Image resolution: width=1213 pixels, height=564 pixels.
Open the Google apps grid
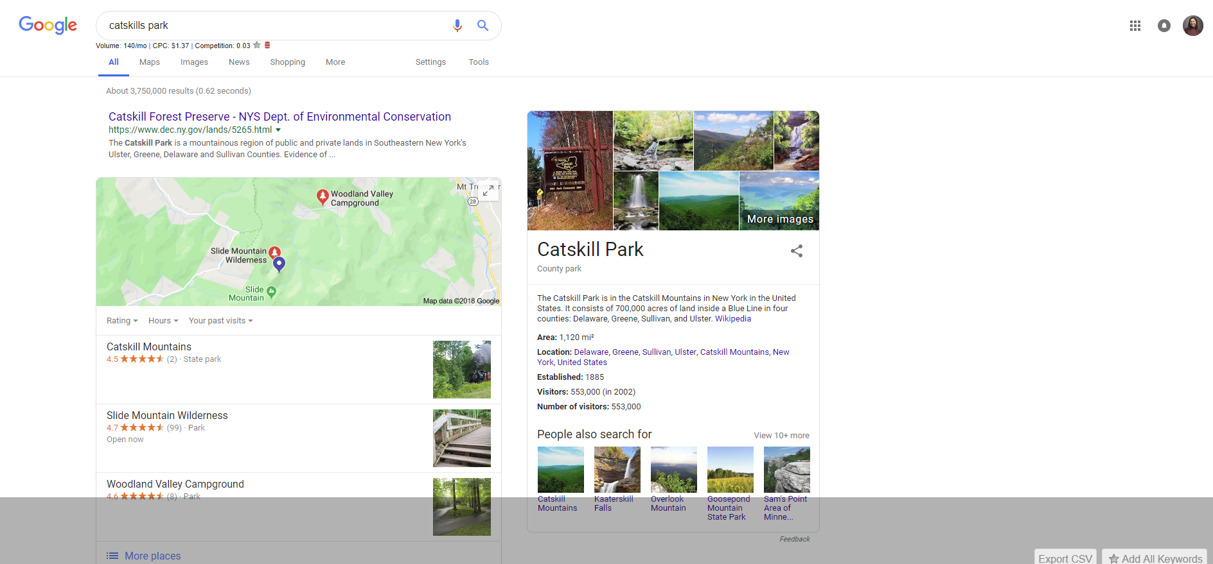pos(1135,26)
